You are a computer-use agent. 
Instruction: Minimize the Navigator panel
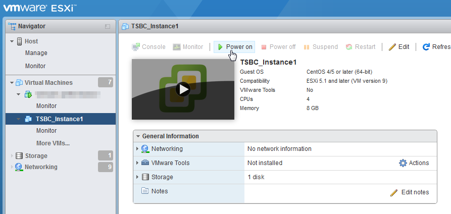tap(107, 26)
